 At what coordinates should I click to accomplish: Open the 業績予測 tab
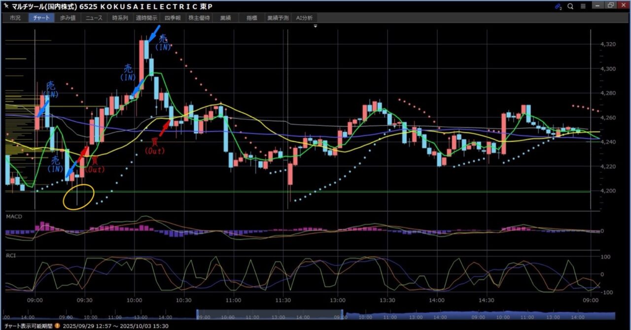(x=278, y=18)
